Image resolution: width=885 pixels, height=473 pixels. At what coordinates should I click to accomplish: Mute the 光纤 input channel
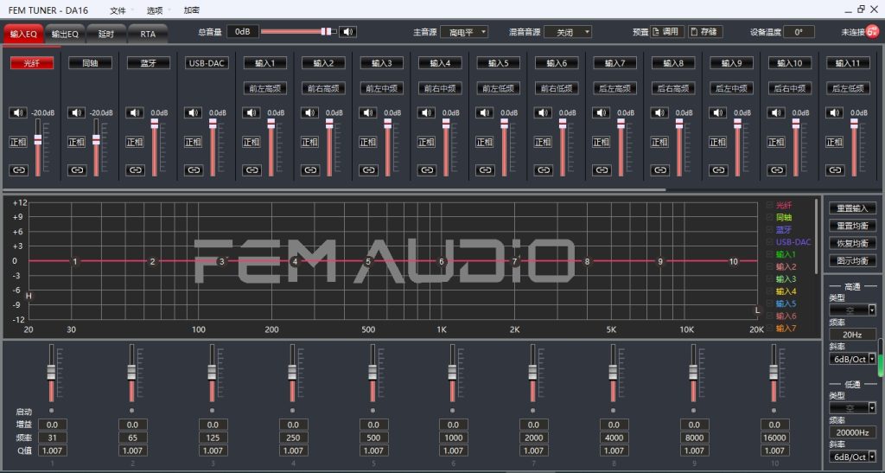(x=18, y=112)
